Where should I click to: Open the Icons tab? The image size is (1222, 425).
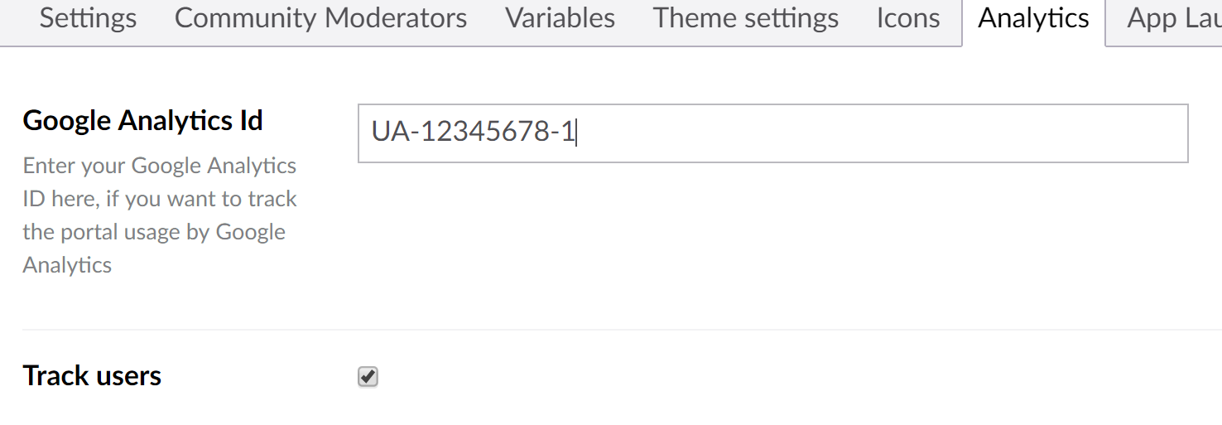907,18
